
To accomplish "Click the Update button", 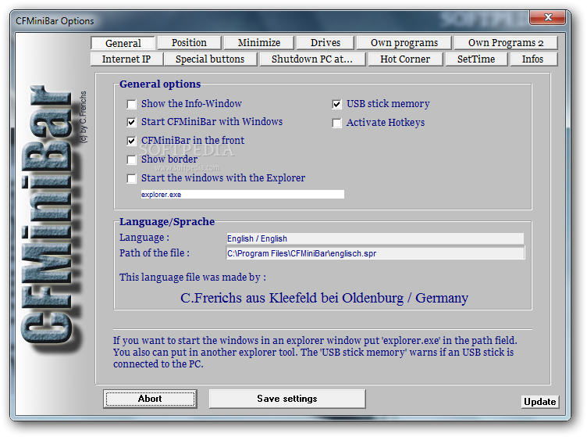I will click(x=540, y=402).
